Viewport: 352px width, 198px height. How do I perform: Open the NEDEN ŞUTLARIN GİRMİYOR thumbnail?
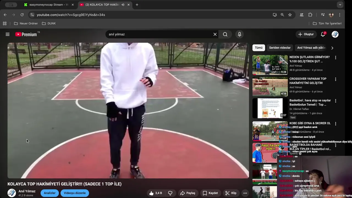pos(270,65)
